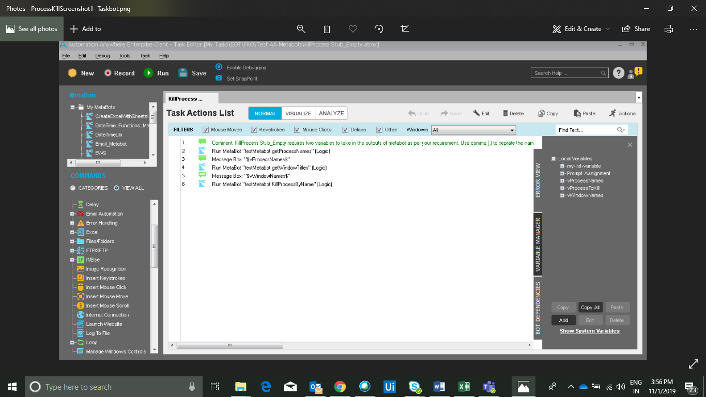The image size is (706, 397).
Task: Click the Paste clipboard icon in Task Actions
Action: (577, 113)
